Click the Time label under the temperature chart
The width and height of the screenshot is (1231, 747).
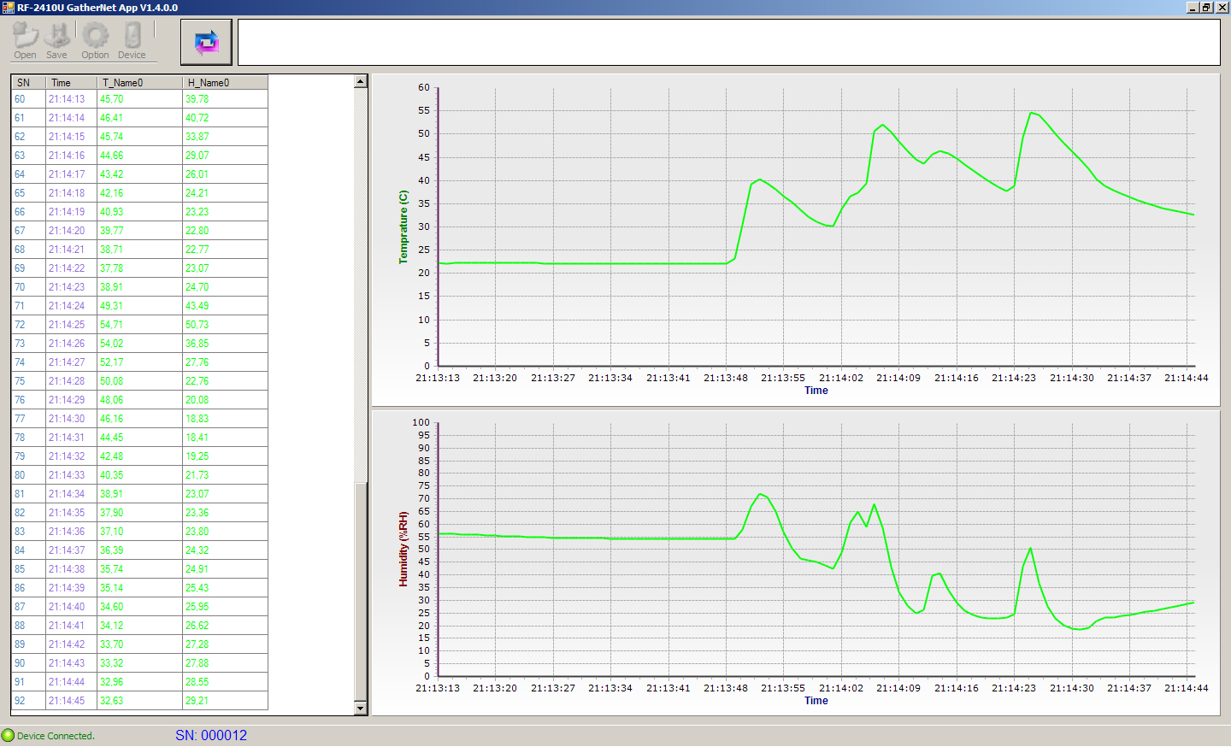[x=816, y=391]
